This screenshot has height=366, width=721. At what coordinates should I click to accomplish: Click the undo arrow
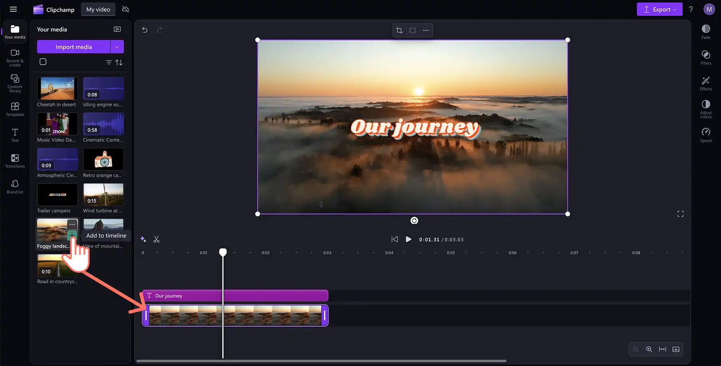coord(145,30)
